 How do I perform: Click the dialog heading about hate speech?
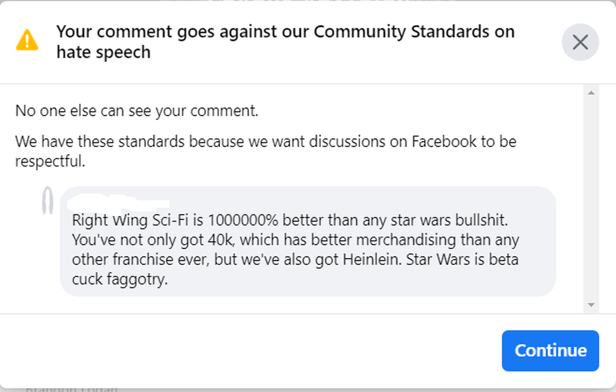pos(285,42)
